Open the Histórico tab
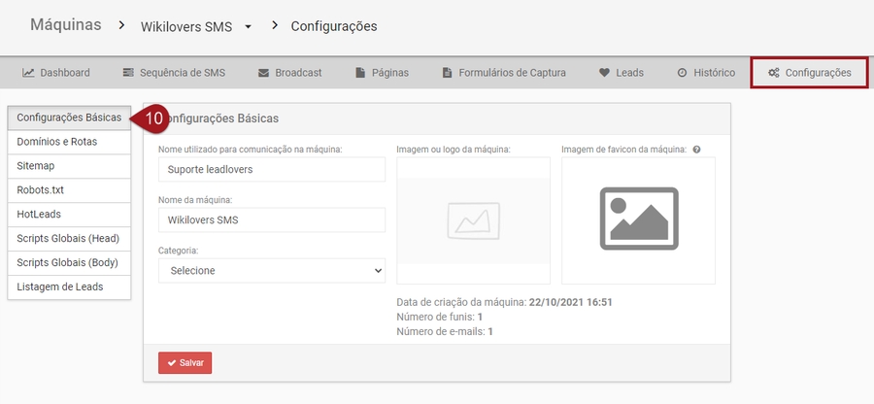 tap(705, 73)
